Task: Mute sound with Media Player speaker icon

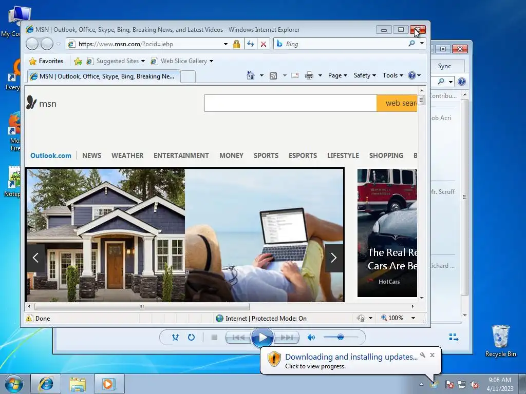Action: [x=311, y=338]
